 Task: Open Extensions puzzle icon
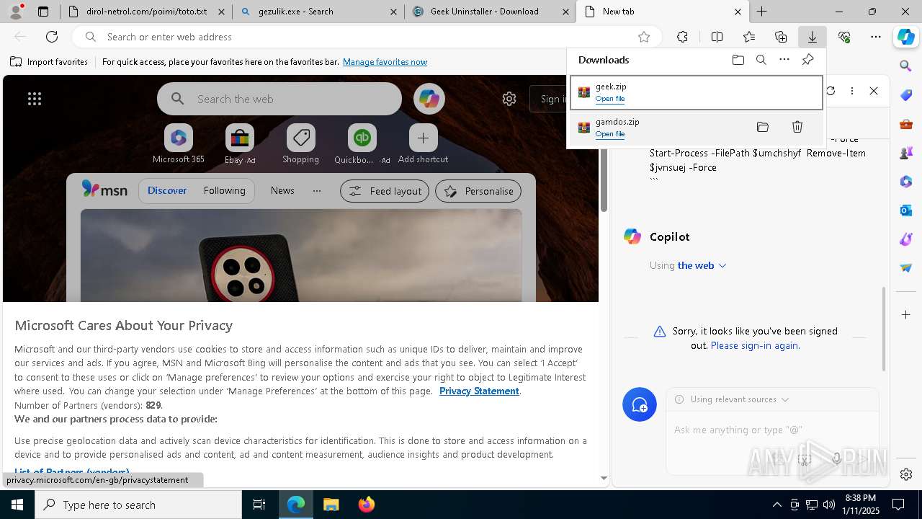pos(682,37)
